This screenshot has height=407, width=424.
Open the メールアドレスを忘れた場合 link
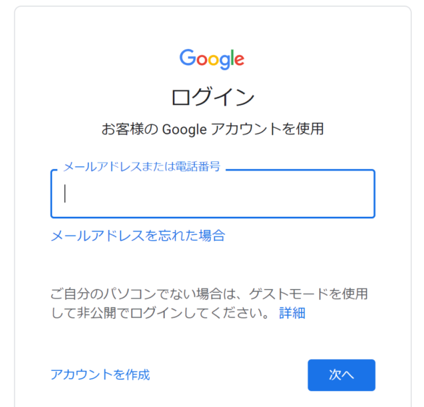(138, 236)
